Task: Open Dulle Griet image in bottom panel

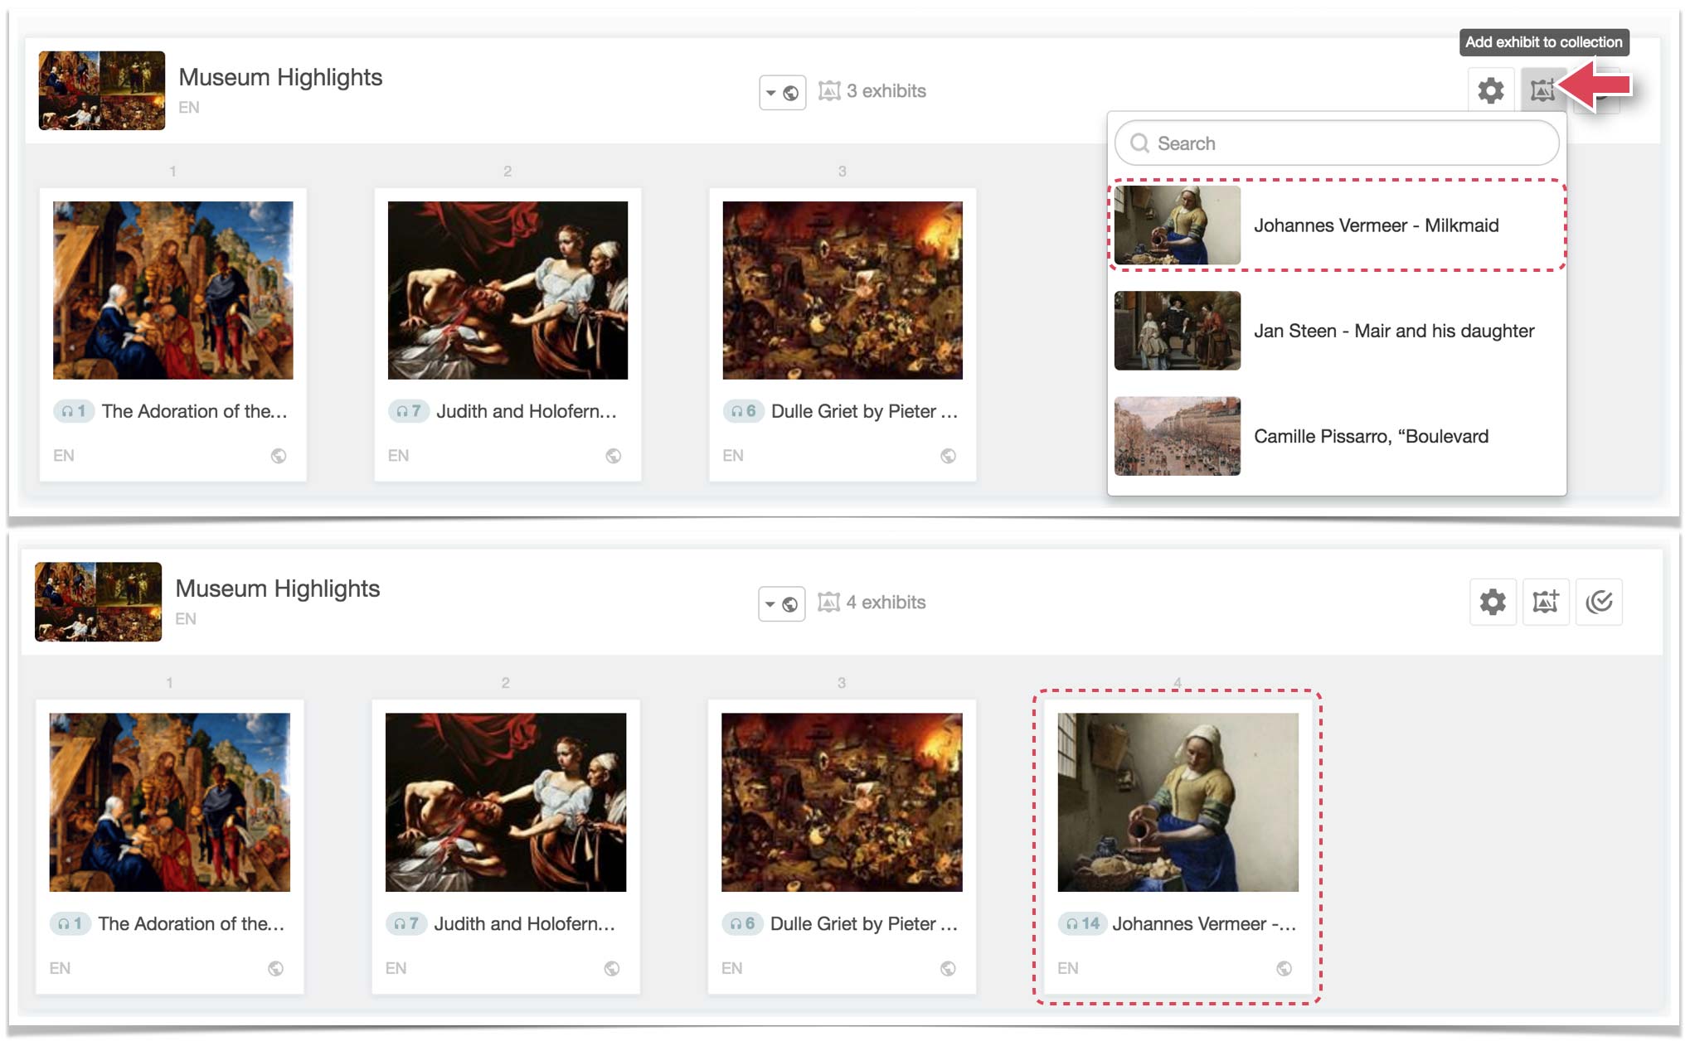Action: point(842,802)
